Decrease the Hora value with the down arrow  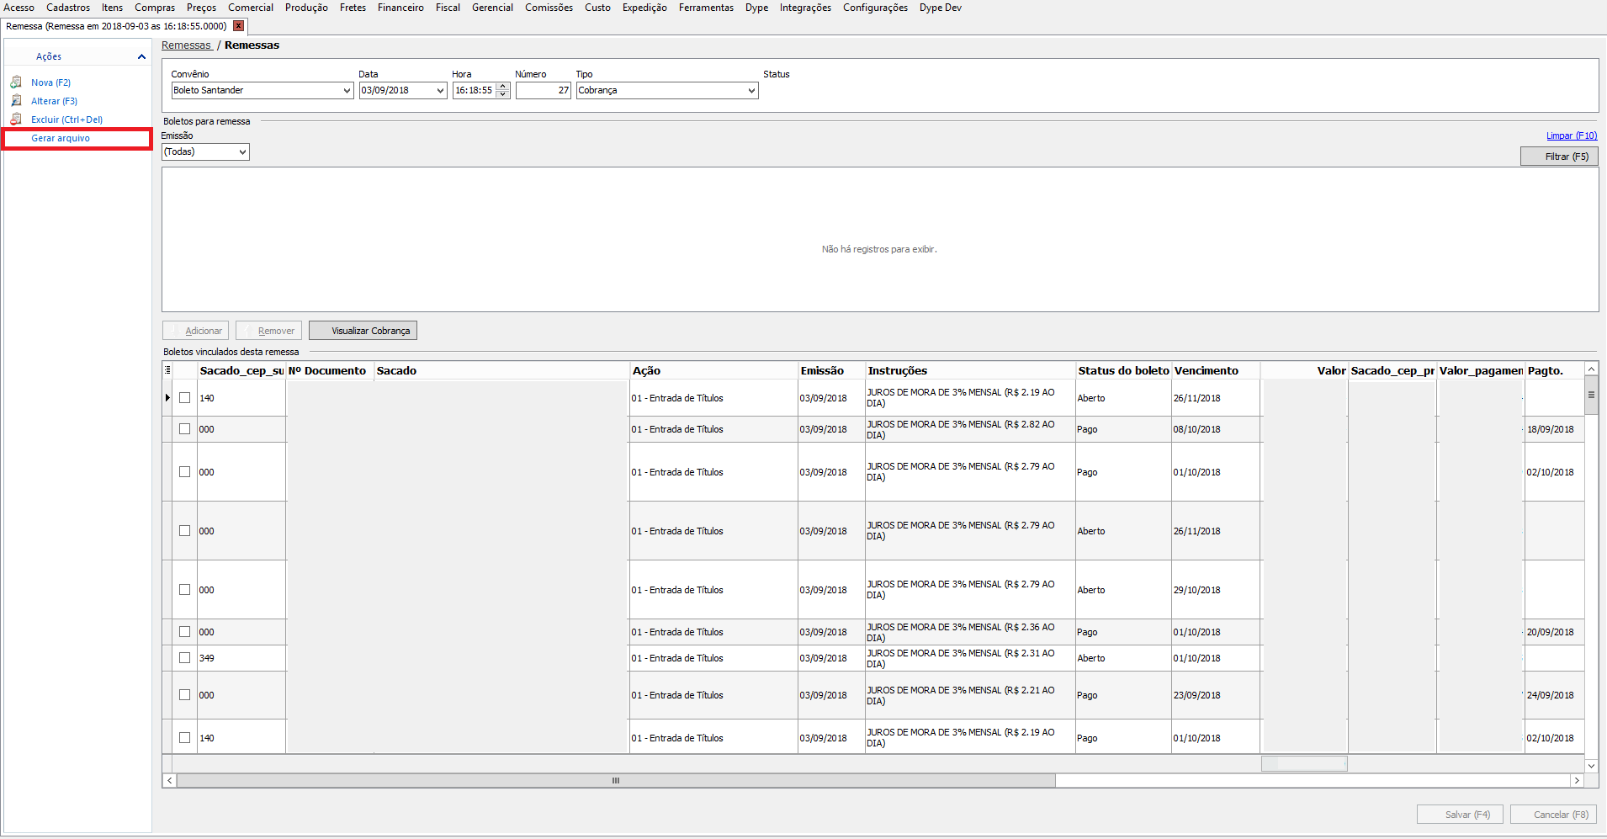tap(503, 94)
